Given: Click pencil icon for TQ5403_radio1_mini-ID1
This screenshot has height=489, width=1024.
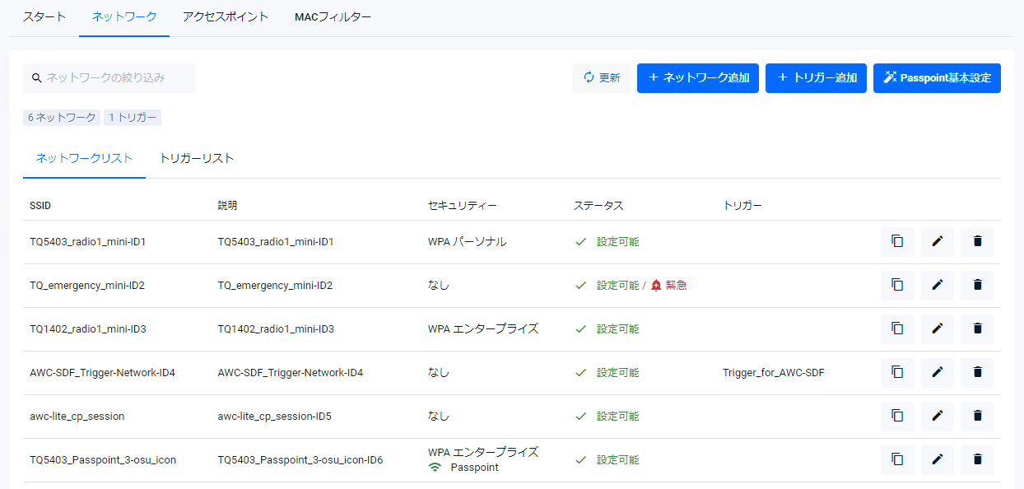Looking at the screenshot, I should (x=937, y=242).
